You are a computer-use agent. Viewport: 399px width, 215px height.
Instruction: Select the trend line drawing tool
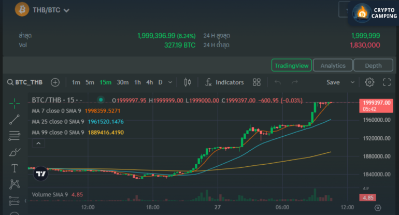(14, 119)
